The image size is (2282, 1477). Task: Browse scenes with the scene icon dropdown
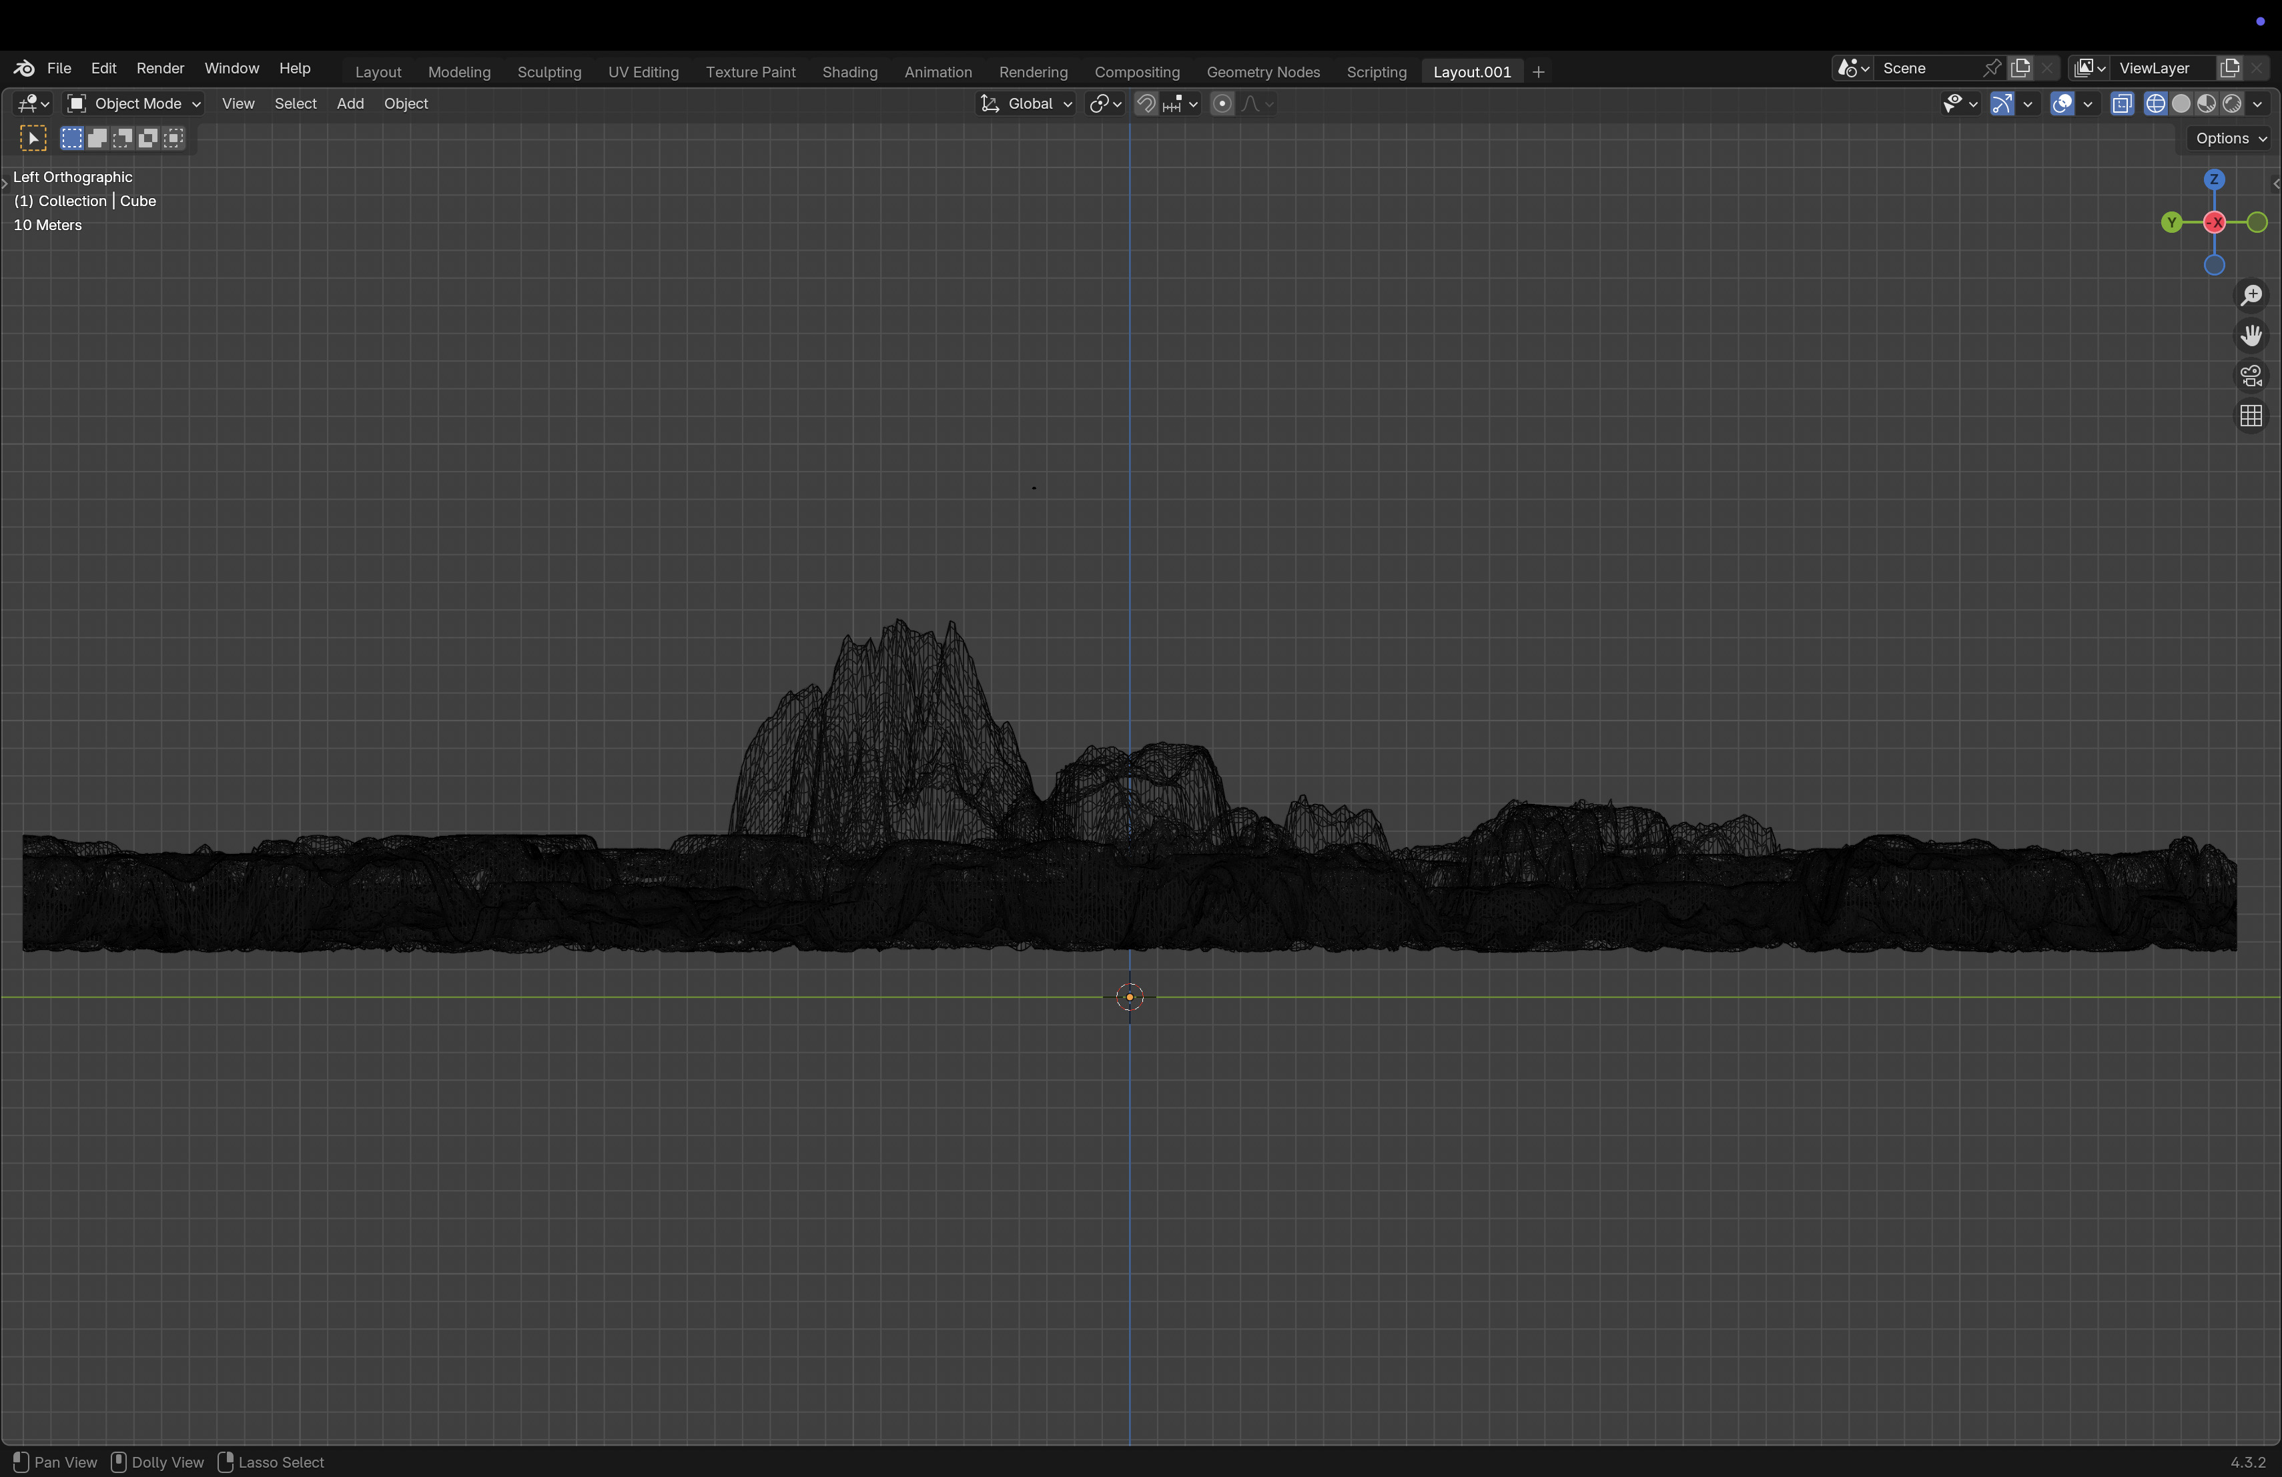pyautogui.click(x=1852, y=68)
